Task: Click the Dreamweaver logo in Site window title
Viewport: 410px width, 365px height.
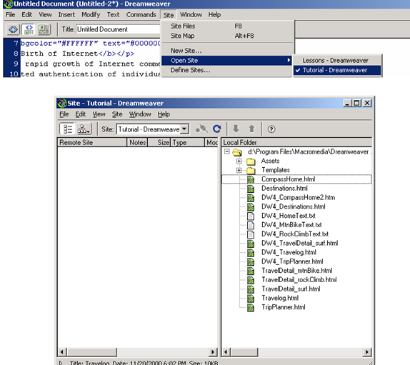Action: coord(62,103)
